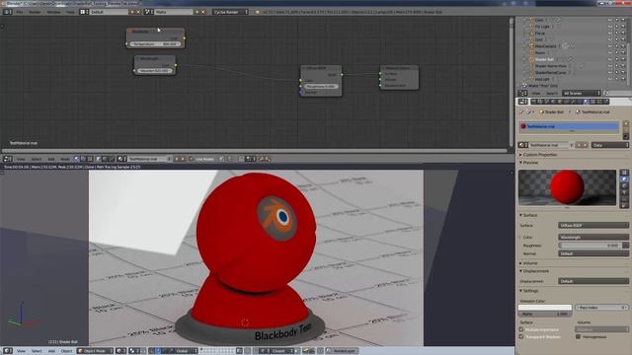Open All Scenes outliner display dropdown
632x355 pixels.
[x=582, y=94]
